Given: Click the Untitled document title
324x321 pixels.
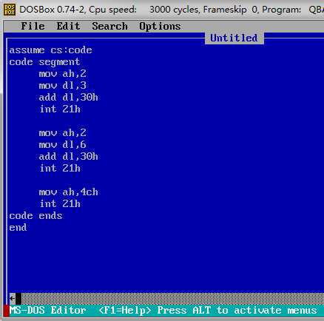Looking at the screenshot, I should tap(234, 38).
